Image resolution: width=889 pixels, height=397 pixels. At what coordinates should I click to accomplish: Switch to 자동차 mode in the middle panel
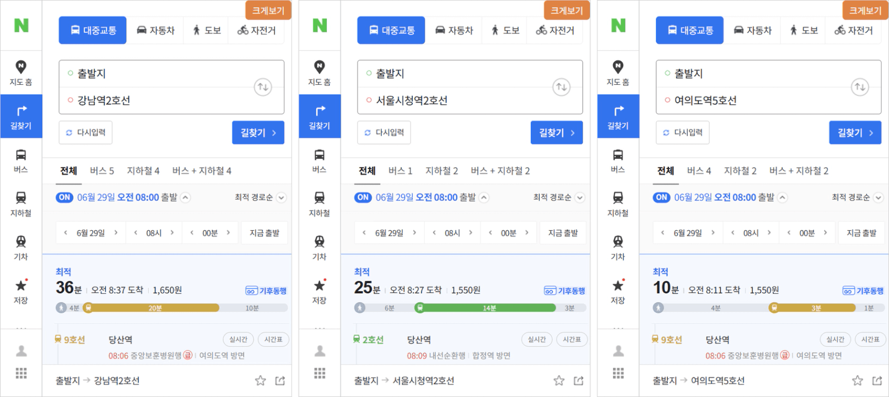[454, 30]
